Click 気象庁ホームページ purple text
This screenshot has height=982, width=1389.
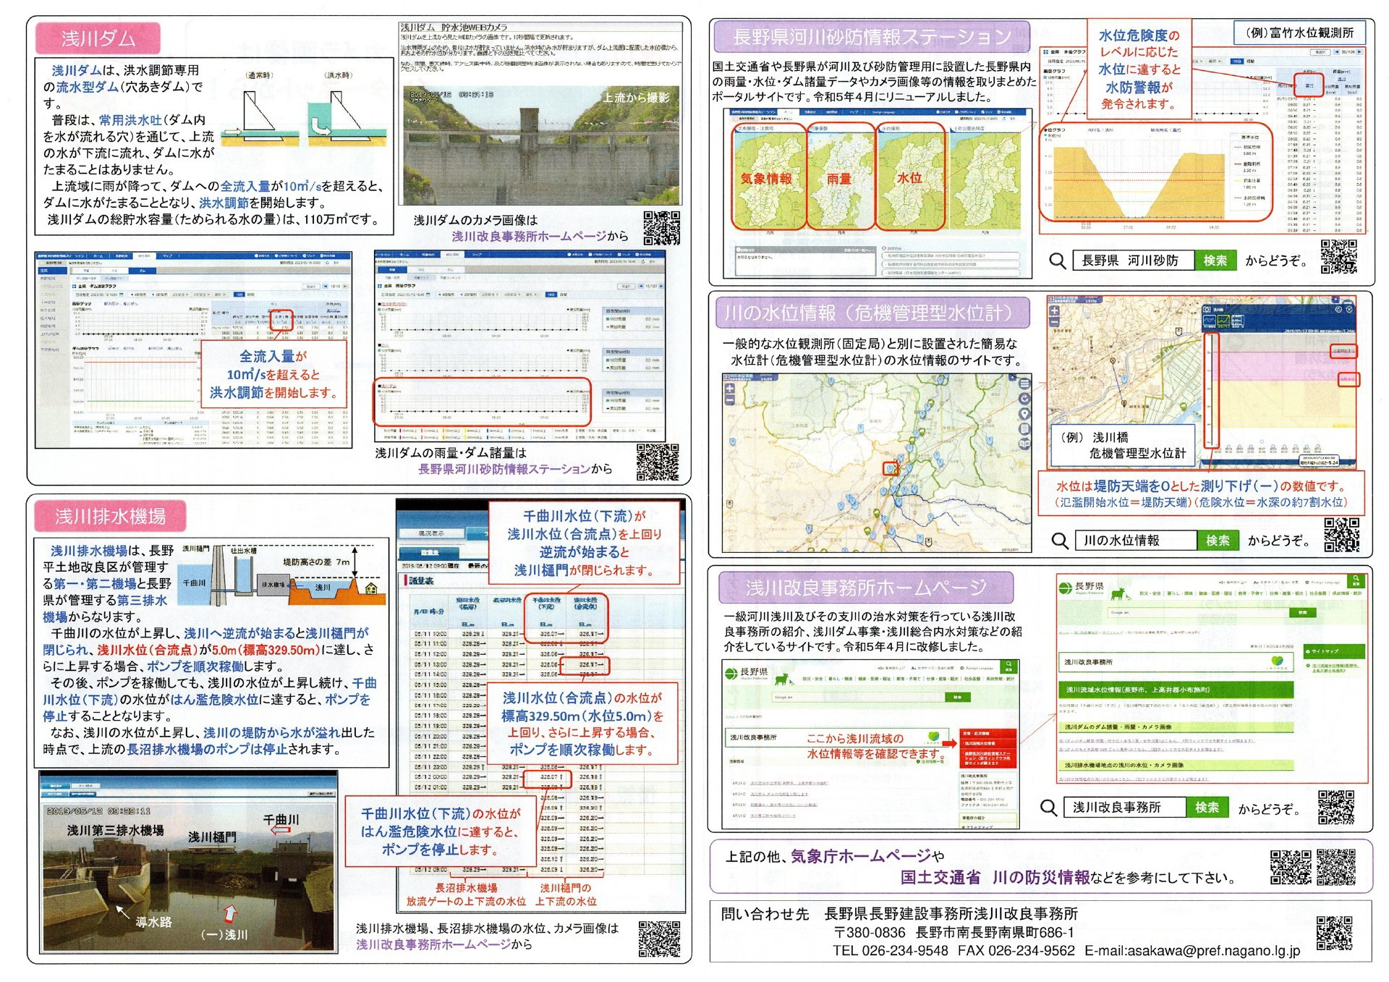[860, 857]
